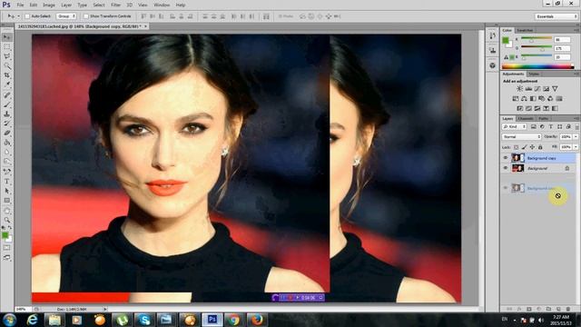Open Auto-Select Group dropdown

[x=66, y=16]
